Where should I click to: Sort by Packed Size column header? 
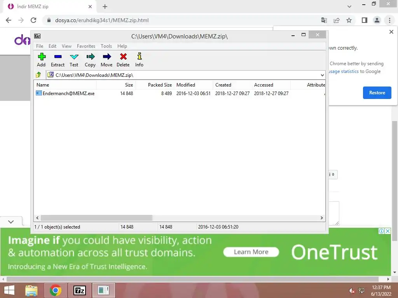(x=155, y=85)
